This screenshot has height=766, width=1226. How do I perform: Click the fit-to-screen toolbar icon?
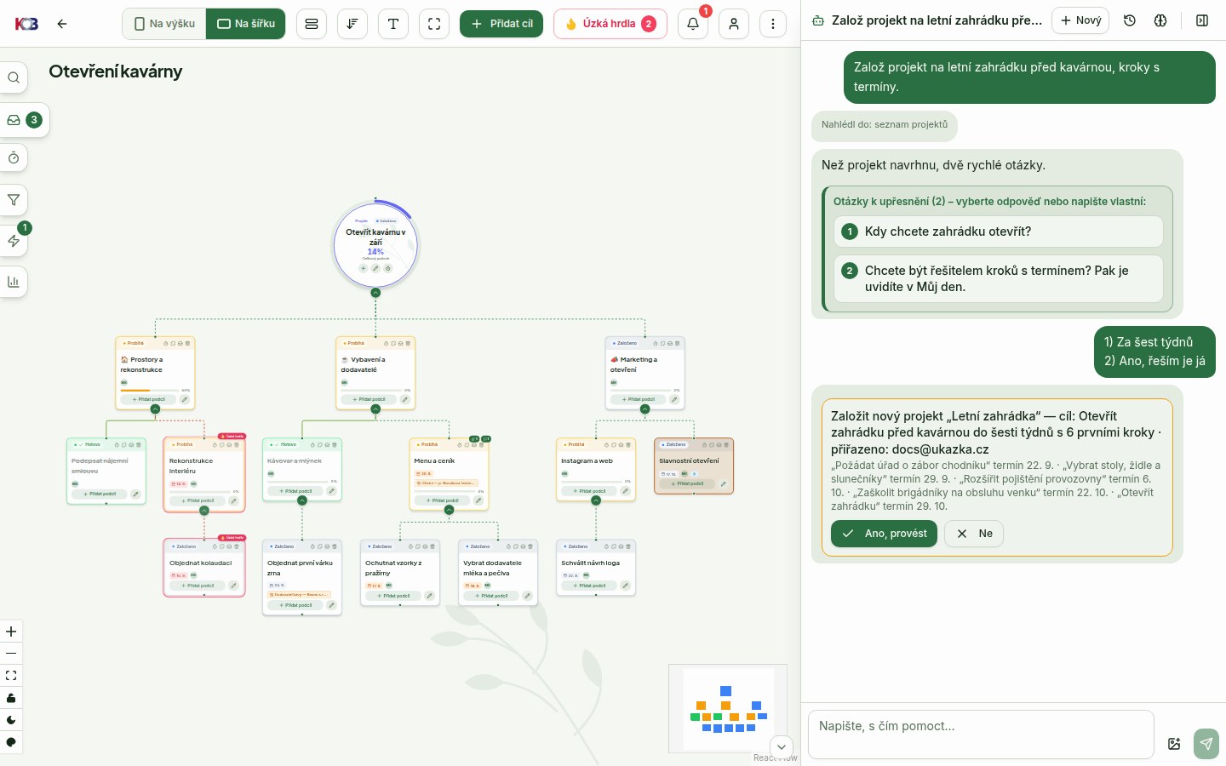click(x=434, y=24)
